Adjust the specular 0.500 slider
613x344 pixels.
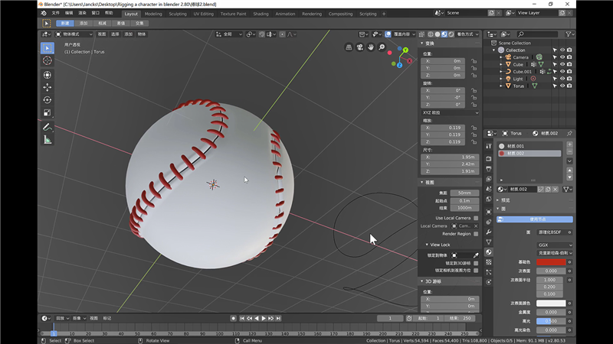[x=551, y=321]
